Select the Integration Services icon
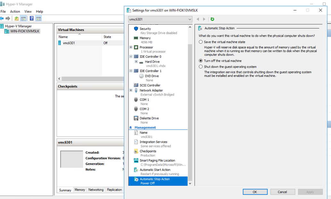The width and height of the screenshot is (331, 199). 136,142
